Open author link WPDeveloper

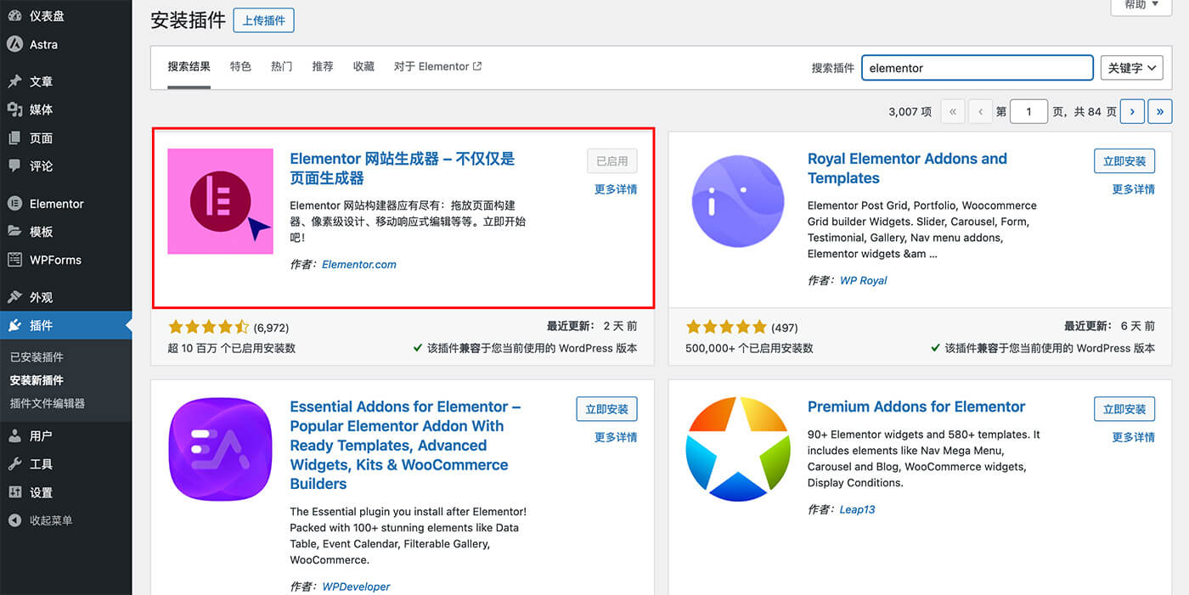[356, 587]
